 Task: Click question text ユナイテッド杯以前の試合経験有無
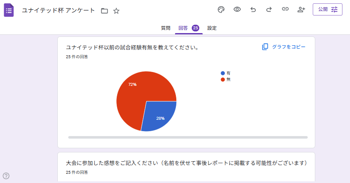(x=132, y=47)
